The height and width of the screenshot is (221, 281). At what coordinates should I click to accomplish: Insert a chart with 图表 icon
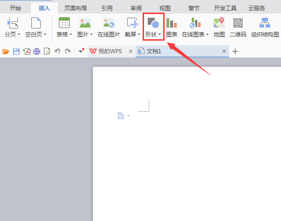pos(172,23)
